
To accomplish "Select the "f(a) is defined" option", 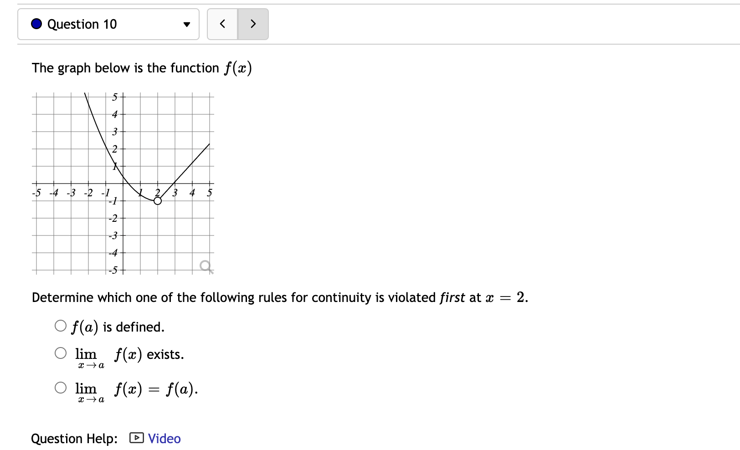I will tap(60, 325).
